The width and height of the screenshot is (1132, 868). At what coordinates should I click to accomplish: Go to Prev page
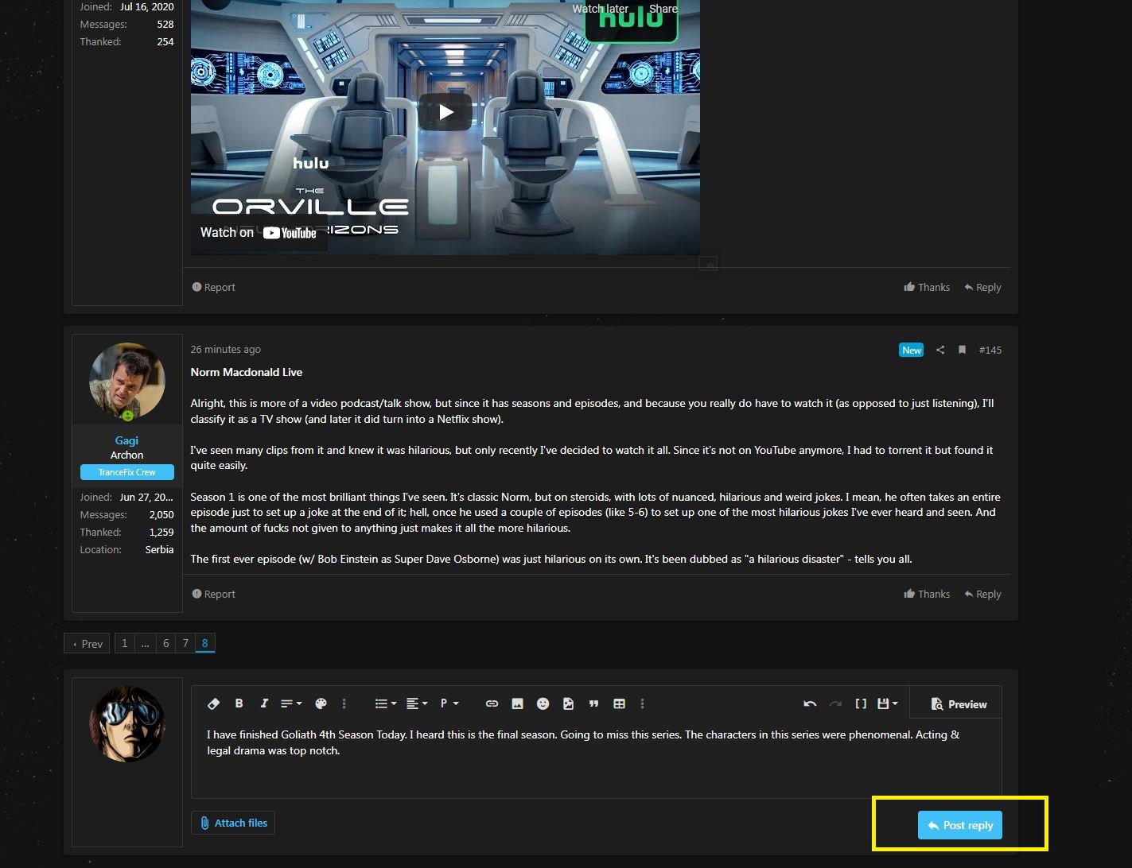(88, 643)
